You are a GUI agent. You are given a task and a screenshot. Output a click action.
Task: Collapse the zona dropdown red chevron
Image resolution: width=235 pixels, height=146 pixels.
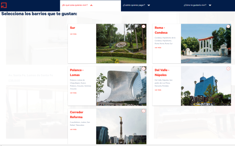(x=91, y=5)
